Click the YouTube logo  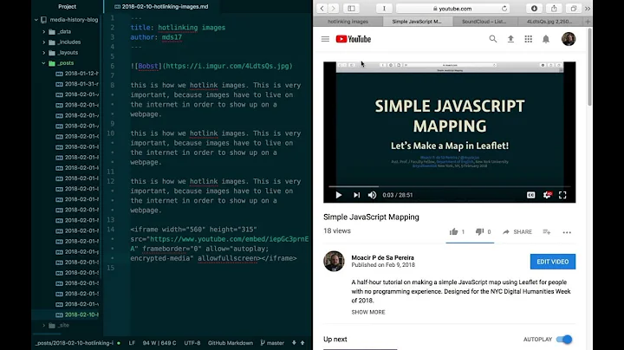pos(354,39)
